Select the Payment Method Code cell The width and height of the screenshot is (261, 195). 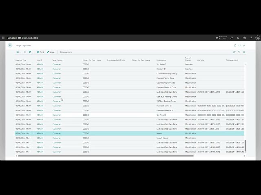166,87
